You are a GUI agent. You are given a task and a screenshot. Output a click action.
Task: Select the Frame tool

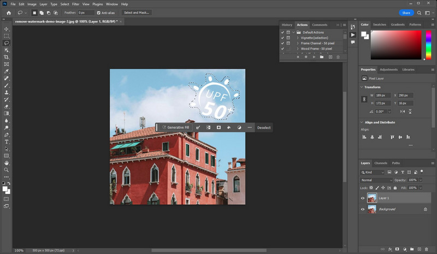pos(7,64)
